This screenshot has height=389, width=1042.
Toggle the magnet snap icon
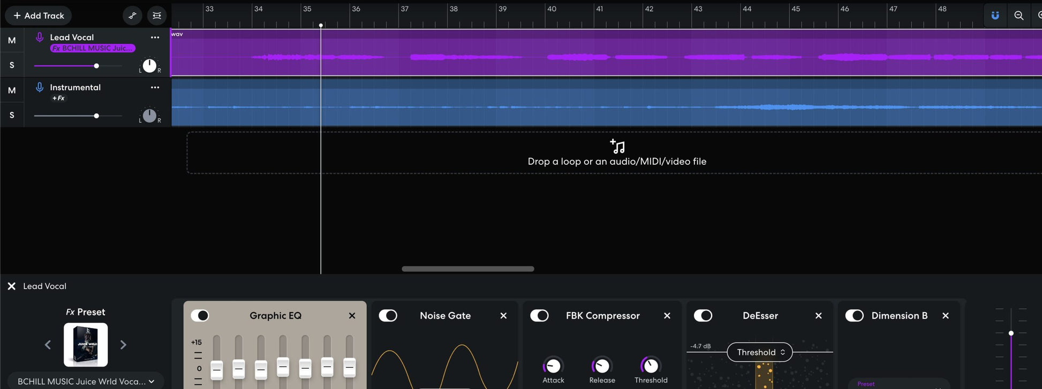[995, 16]
